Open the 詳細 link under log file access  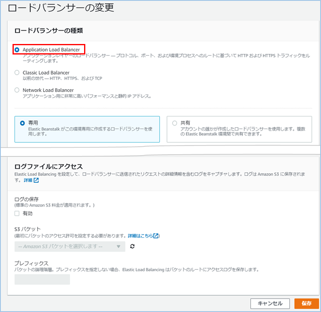point(27,180)
